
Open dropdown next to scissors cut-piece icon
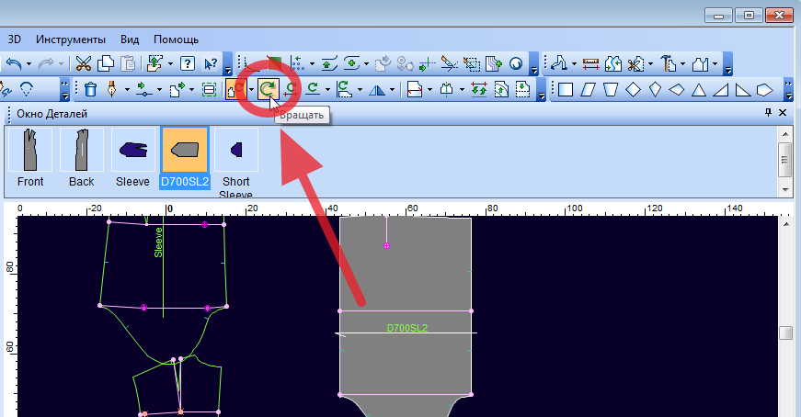pyautogui.click(x=650, y=64)
